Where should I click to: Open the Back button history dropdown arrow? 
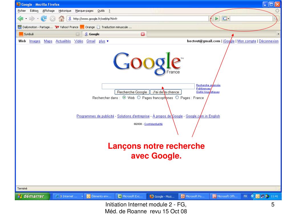coord(26,19)
